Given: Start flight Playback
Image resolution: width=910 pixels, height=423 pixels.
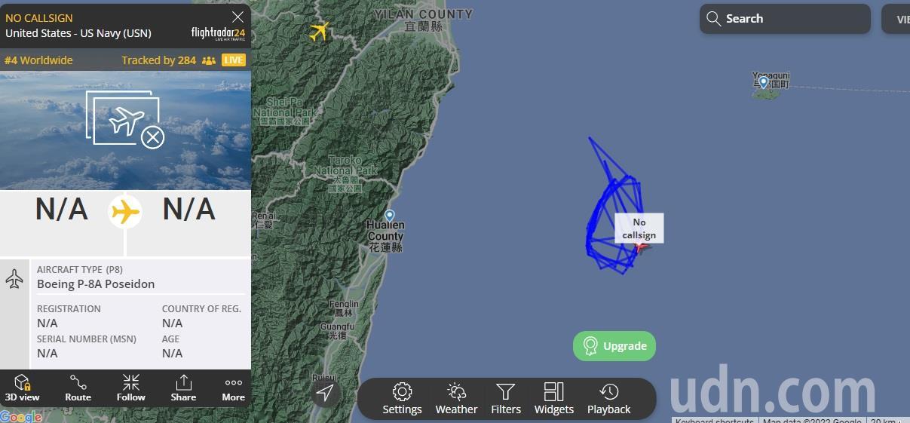Looking at the screenshot, I should pos(608,399).
